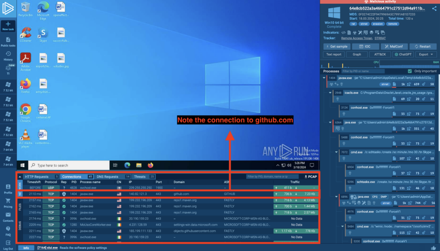The height and width of the screenshot is (251, 440).
Task: Switch to the HTTP Requests tab
Action: 37,177
